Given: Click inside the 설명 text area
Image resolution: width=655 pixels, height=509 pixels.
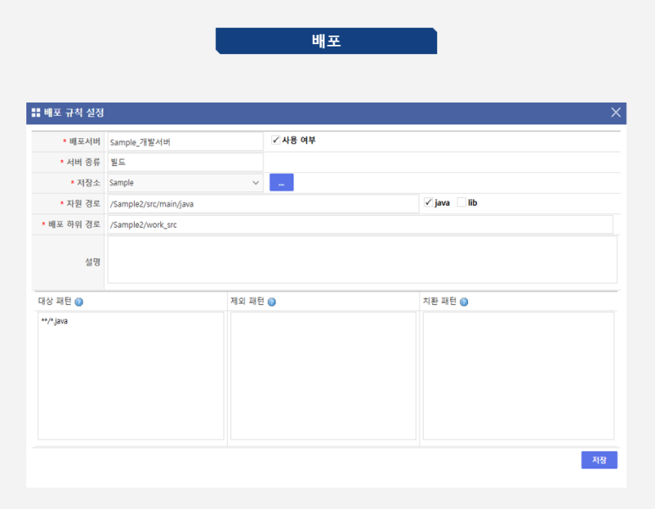Looking at the screenshot, I should 362,259.
